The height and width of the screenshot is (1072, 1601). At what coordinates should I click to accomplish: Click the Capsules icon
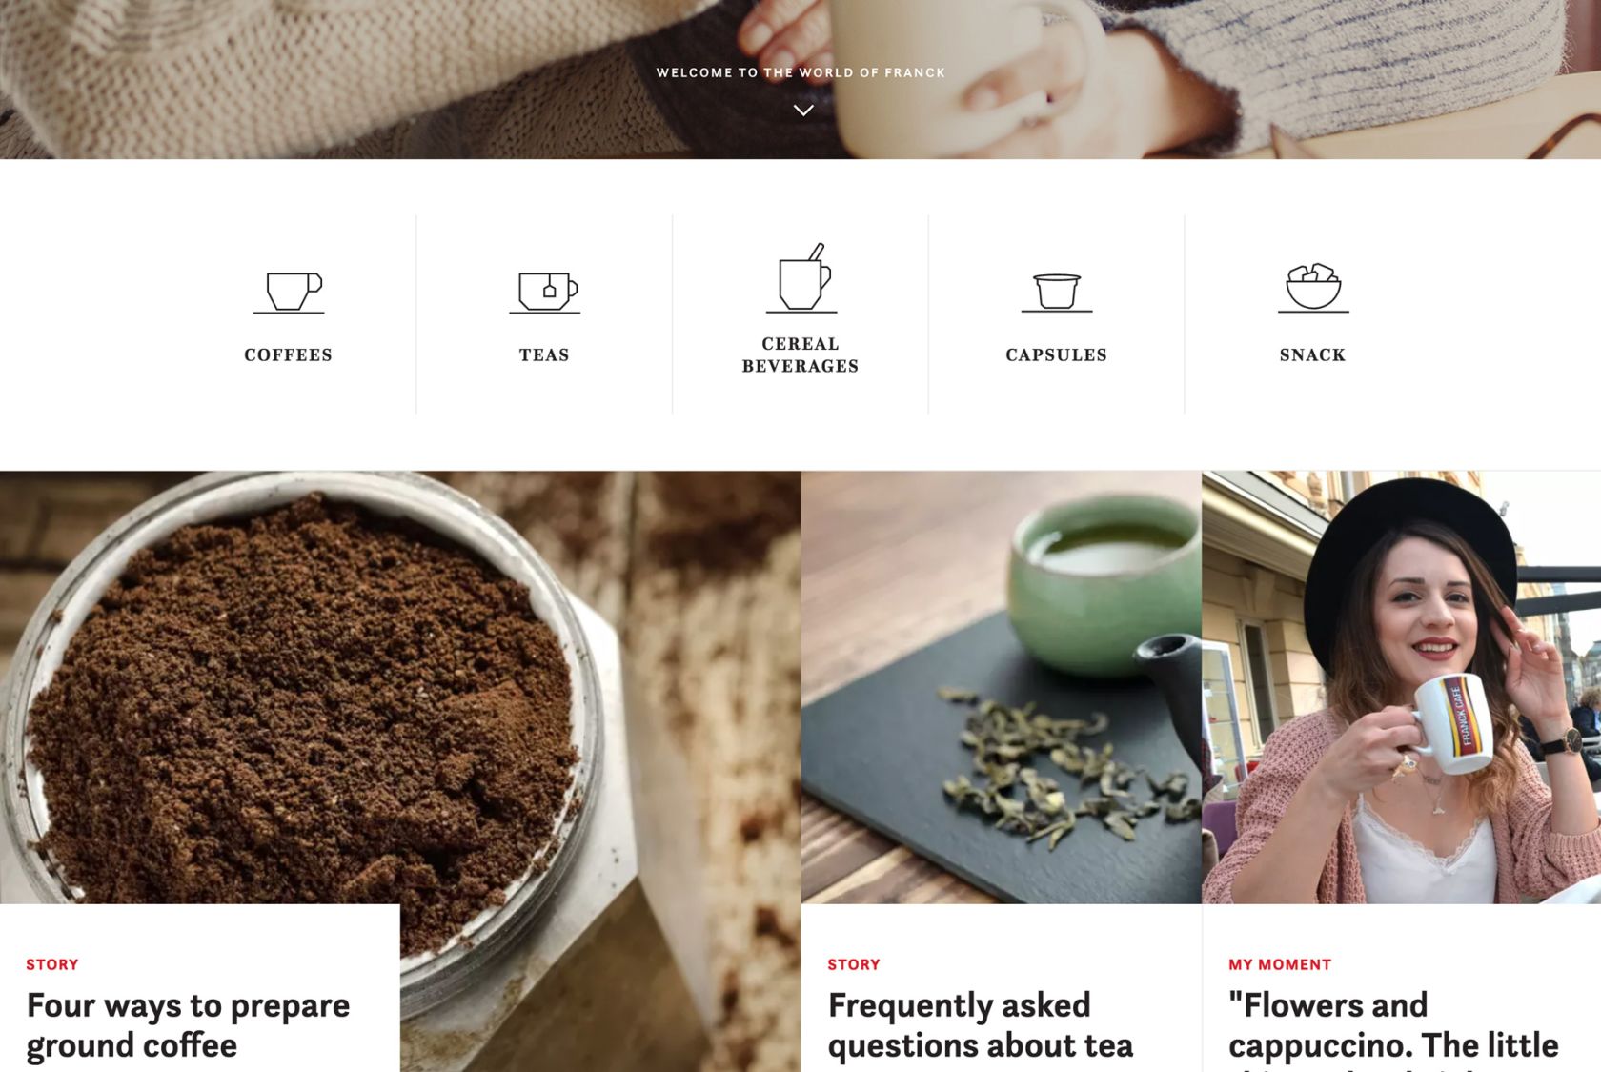[x=1057, y=293]
